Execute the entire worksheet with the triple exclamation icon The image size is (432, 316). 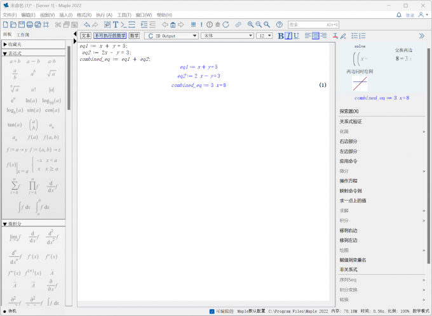pyautogui.click(x=193, y=25)
